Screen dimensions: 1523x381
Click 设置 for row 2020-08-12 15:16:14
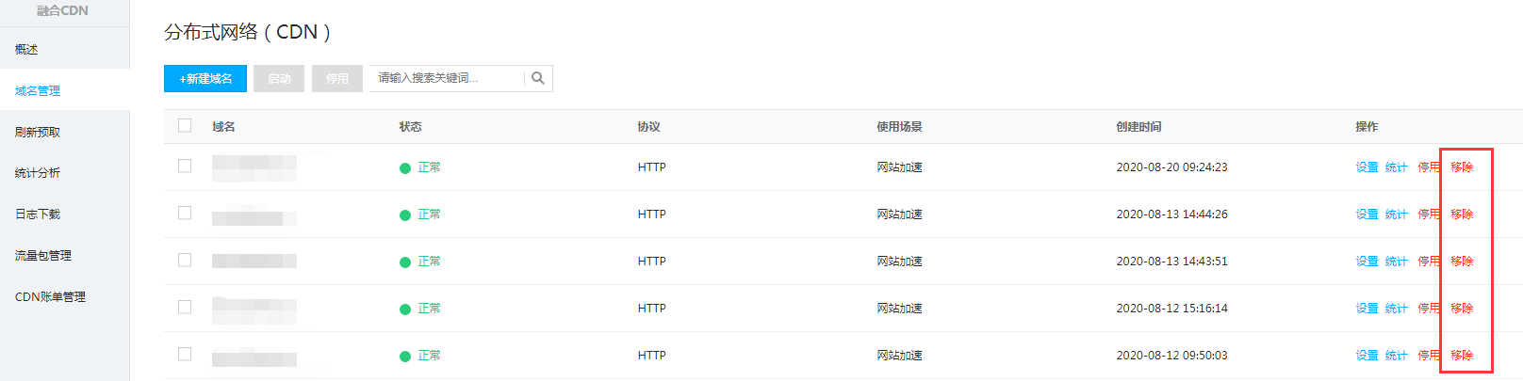coord(1367,309)
